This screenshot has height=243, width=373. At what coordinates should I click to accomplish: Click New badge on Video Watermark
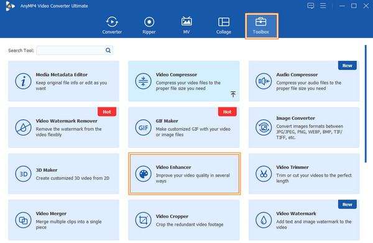coord(348,204)
